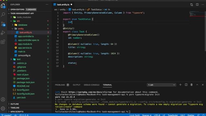Image resolution: width=206 pixels, height=116 pixels.
Task: Click the code minimap preview
Action: [x=197, y=14]
